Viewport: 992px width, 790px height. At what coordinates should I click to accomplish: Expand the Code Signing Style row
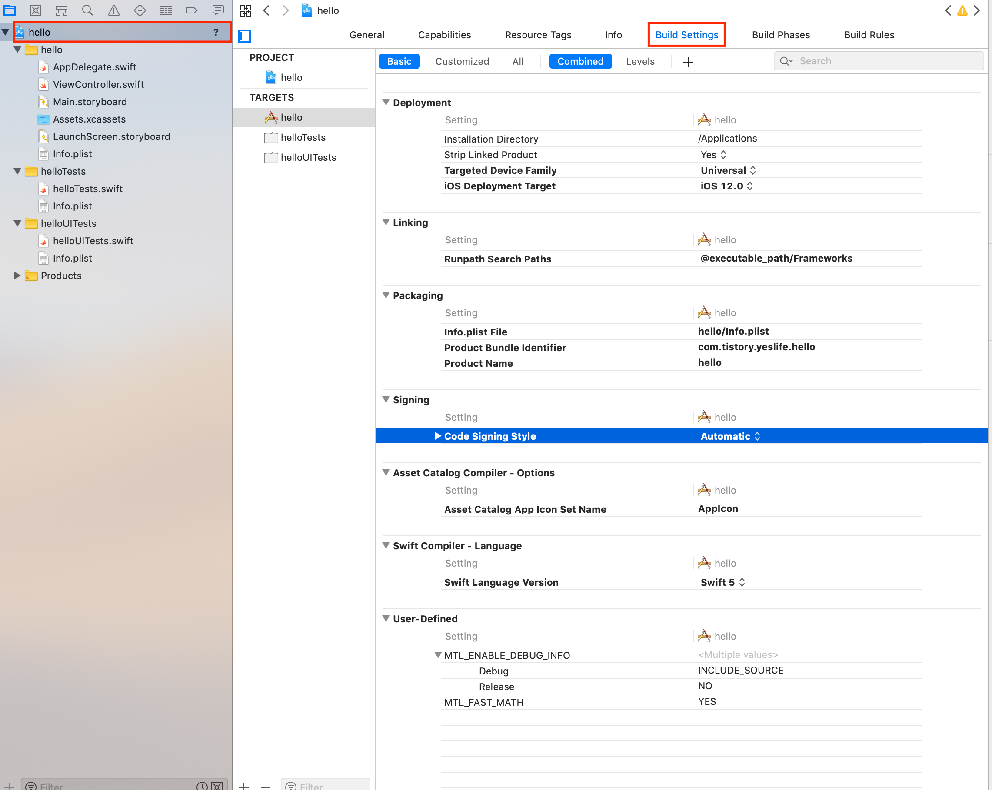click(438, 436)
